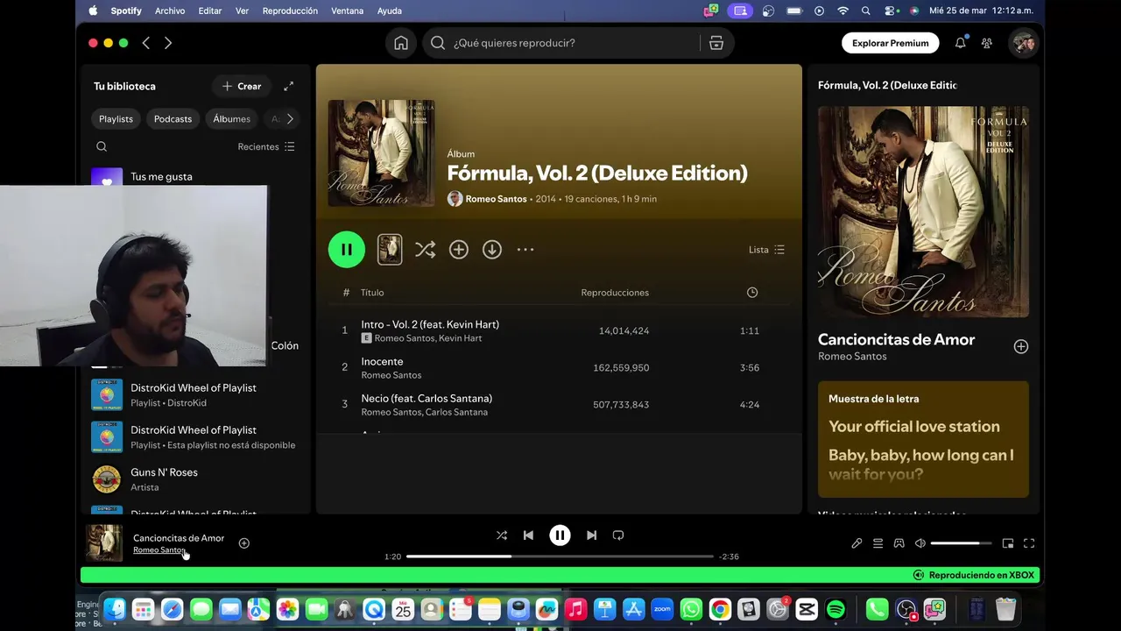Toggle repeat mode
Viewport: 1121px width, 631px height.
click(618, 535)
